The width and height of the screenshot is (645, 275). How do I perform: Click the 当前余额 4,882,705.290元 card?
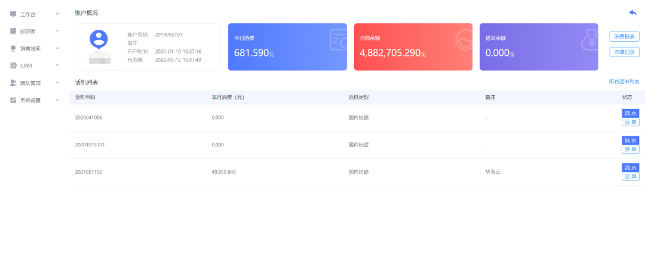point(413,46)
